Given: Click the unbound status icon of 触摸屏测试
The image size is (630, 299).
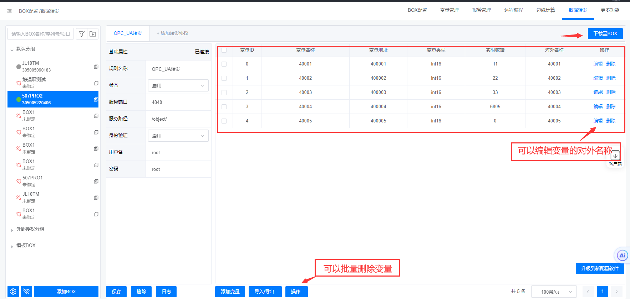Looking at the screenshot, I should [19, 83].
